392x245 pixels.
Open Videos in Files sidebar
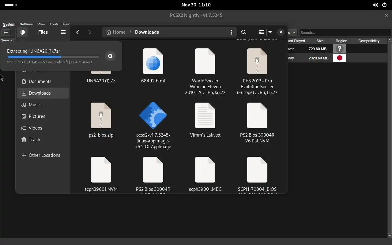coord(43,128)
